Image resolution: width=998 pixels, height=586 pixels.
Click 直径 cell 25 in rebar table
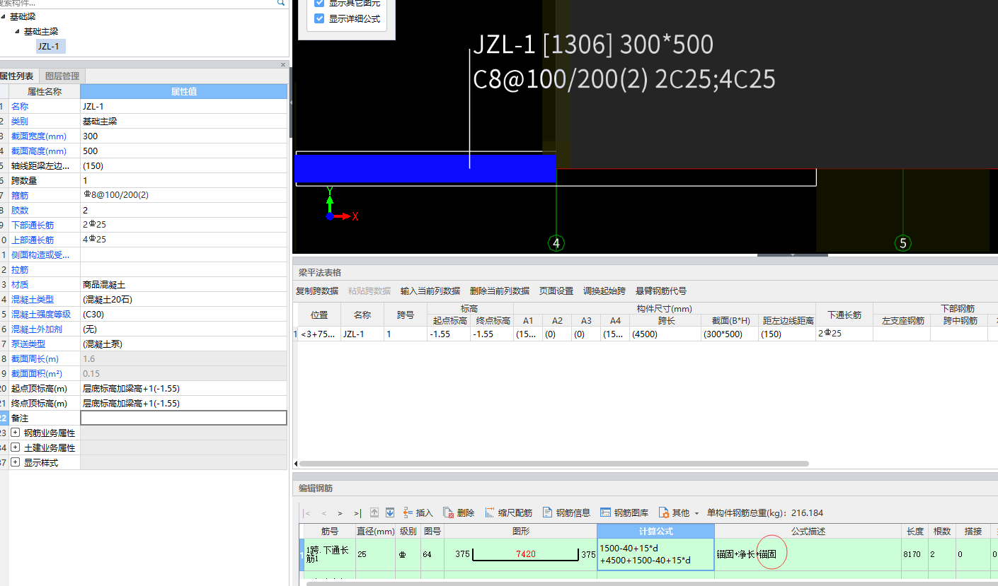click(375, 555)
